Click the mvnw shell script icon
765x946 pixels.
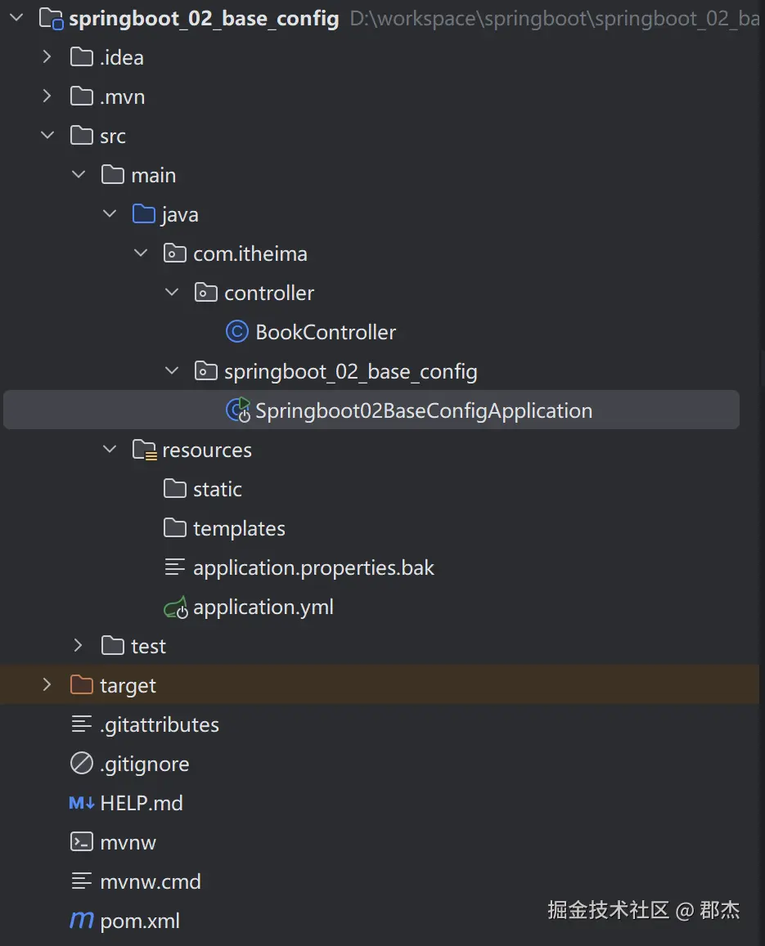pyautogui.click(x=82, y=842)
